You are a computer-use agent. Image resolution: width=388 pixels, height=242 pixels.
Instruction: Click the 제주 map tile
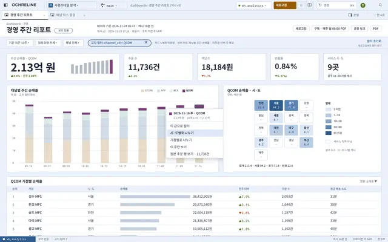(261, 155)
